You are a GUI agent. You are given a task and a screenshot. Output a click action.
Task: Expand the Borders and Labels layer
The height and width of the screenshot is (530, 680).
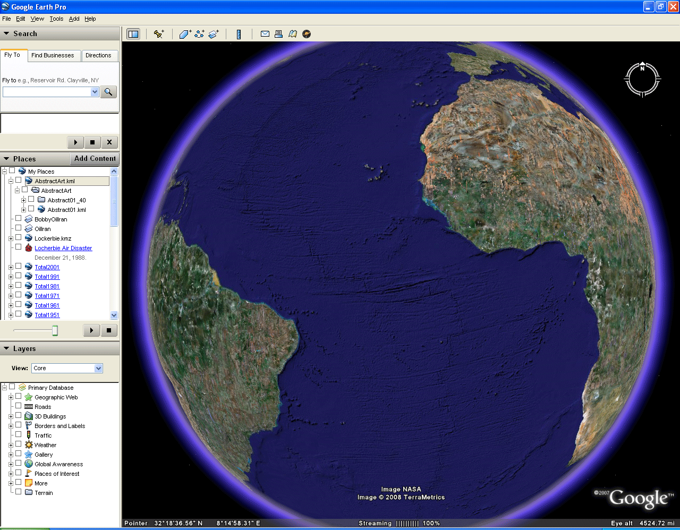(11, 426)
